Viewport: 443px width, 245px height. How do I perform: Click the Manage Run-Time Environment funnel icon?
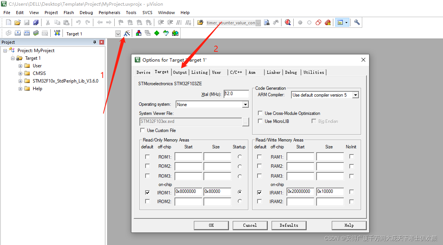[166, 33]
